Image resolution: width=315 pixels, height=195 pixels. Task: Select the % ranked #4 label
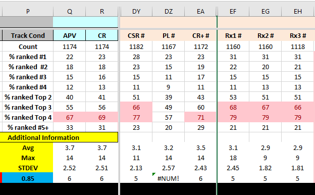point(28,87)
